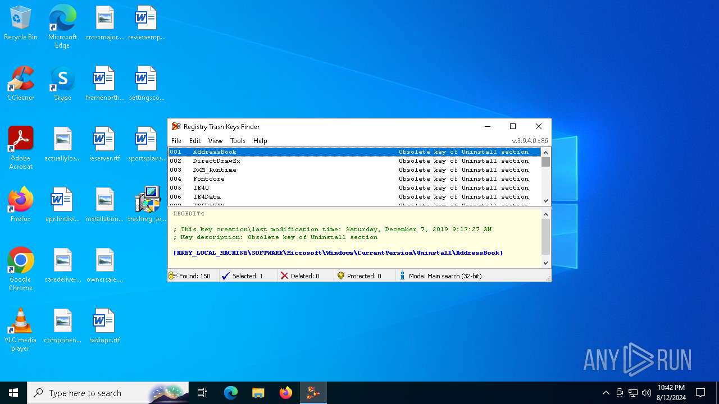This screenshot has height=404, width=719.
Task: Click the Mode info icon in status bar
Action: click(x=402, y=276)
